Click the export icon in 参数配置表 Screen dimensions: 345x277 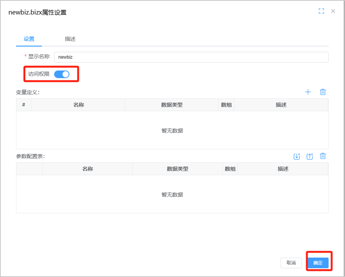pos(310,156)
